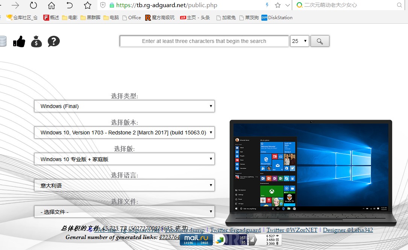Open the file selection dropdown
This screenshot has width=408, height=250.
pyautogui.click(x=124, y=212)
